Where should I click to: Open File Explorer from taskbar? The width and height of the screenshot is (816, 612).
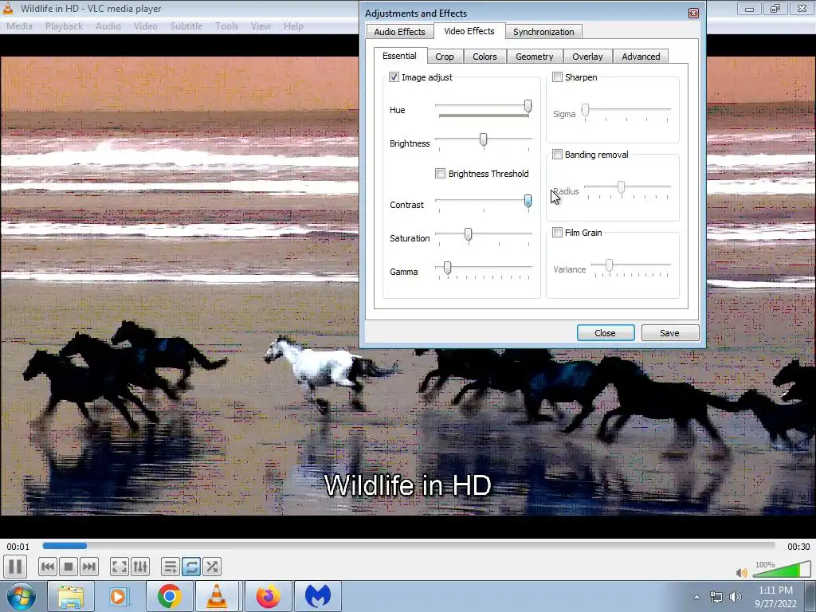tap(70, 596)
